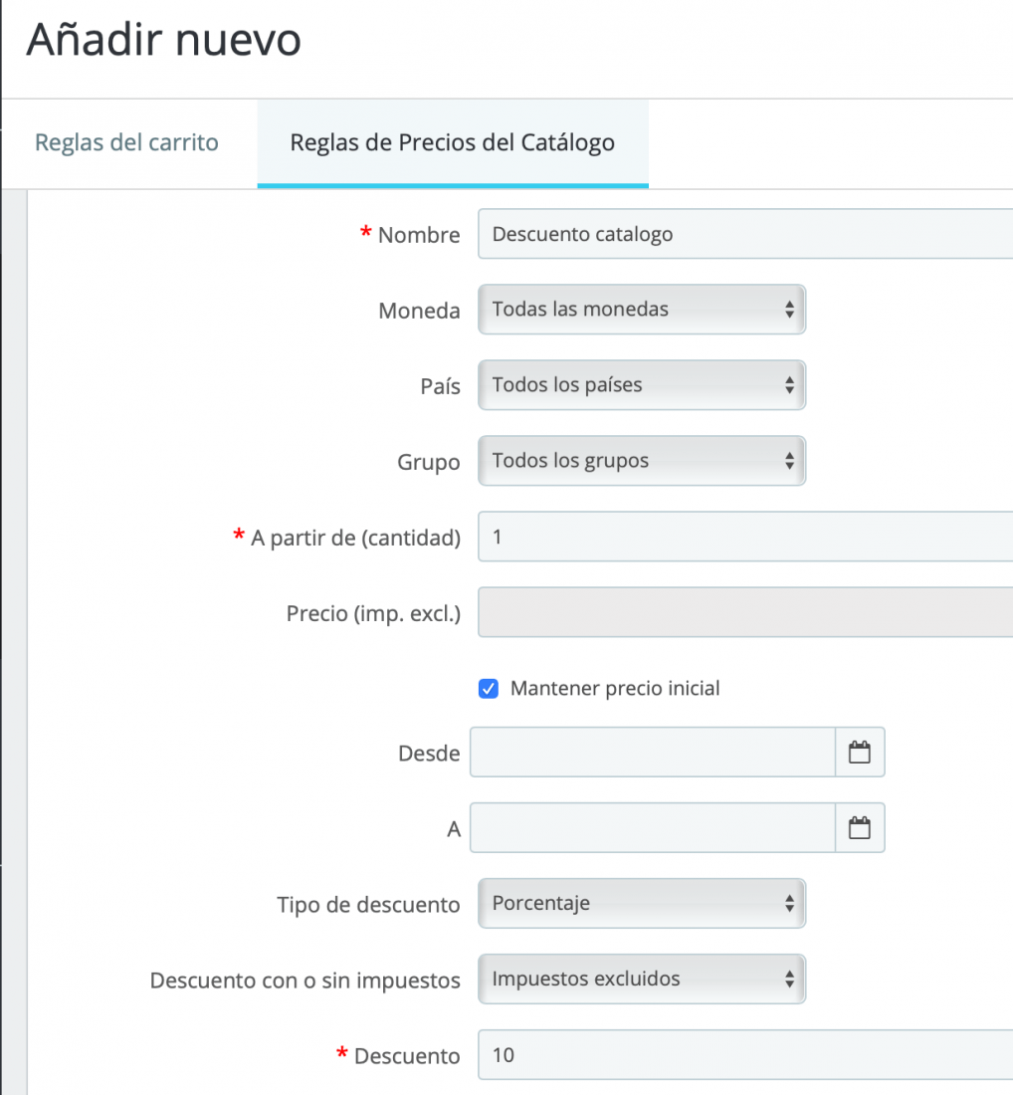Select Reglas de Precios del Catálogo tab
This screenshot has width=1013, height=1095.
tap(453, 142)
